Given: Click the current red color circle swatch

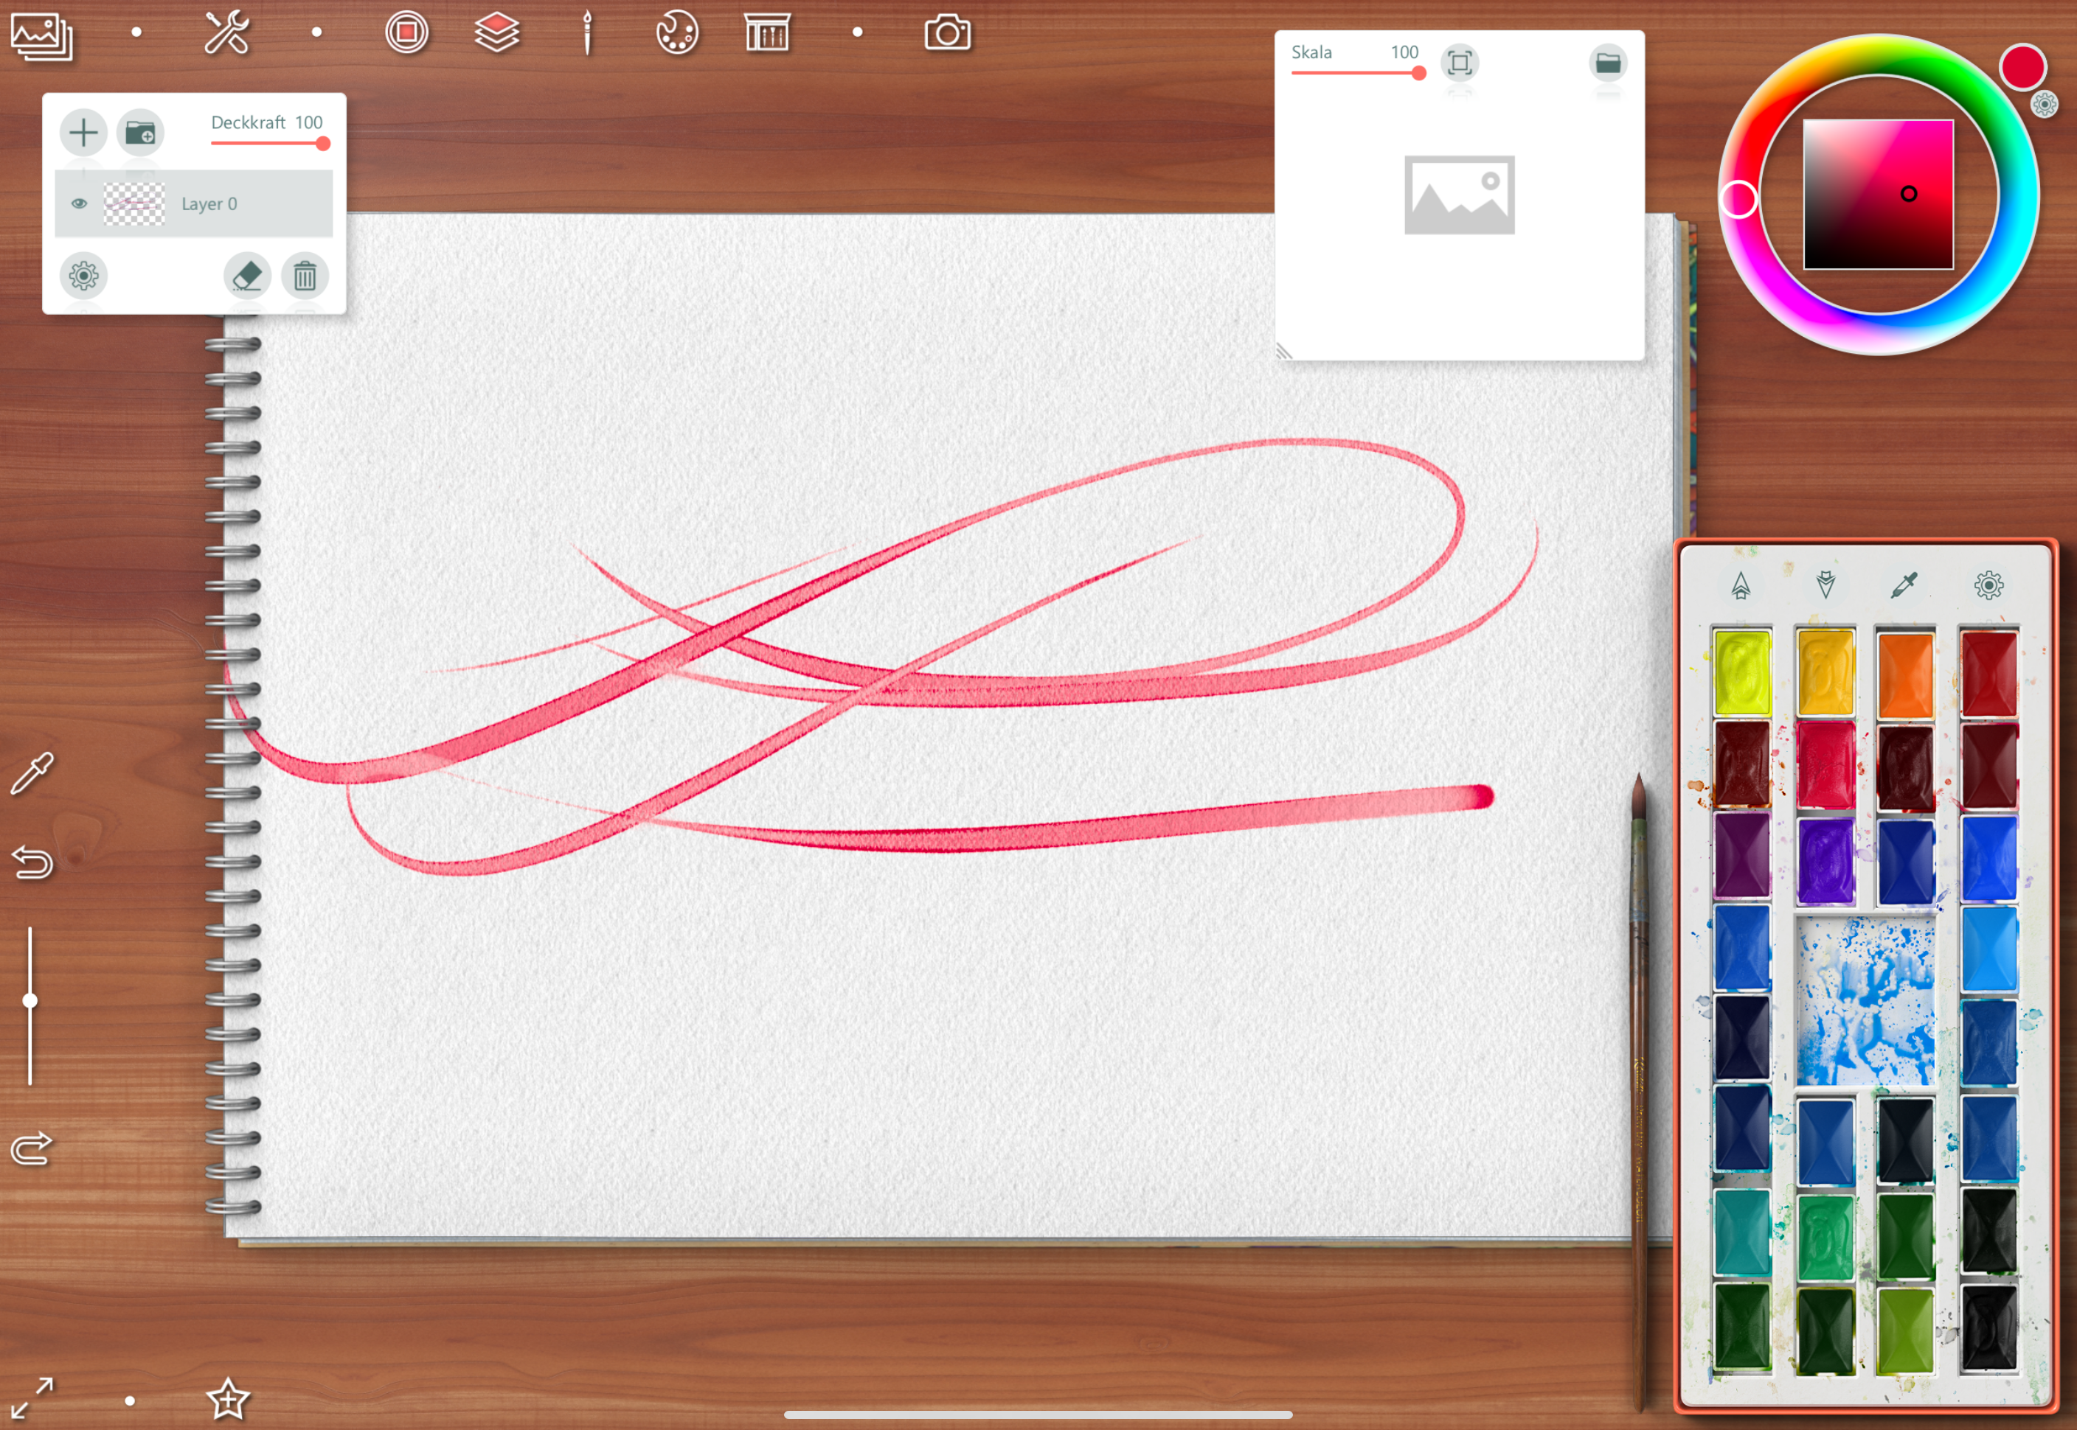Looking at the screenshot, I should tap(2022, 67).
